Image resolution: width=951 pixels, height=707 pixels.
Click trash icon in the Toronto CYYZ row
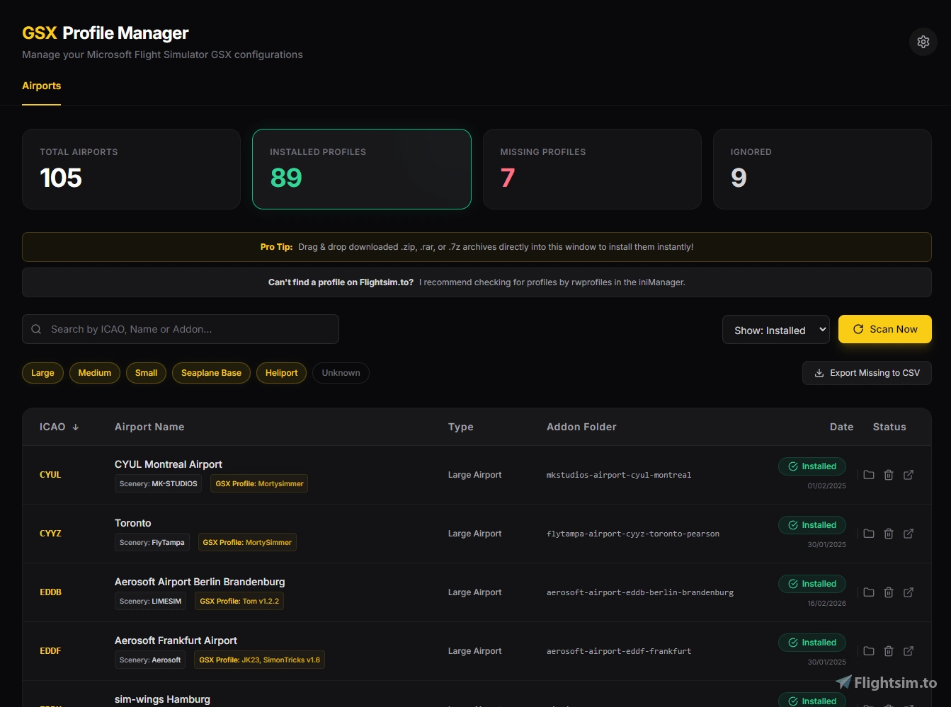coord(888,534)
